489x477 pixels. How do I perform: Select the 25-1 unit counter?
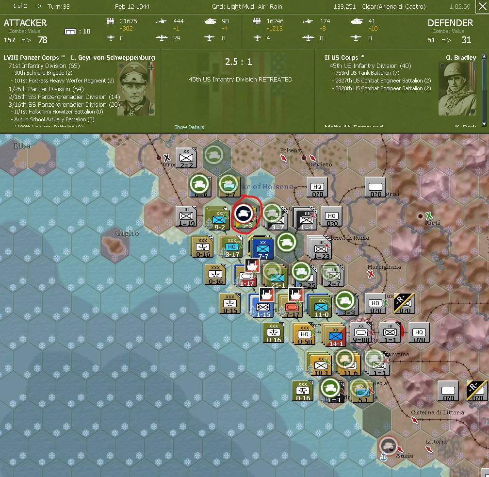click(x=277, y=278)
